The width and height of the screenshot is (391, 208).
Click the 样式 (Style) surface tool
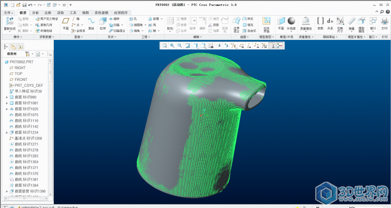point(248,19)
